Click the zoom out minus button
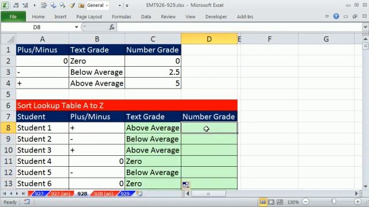Viewport: 369px width, 207px height. click(306, 202)
